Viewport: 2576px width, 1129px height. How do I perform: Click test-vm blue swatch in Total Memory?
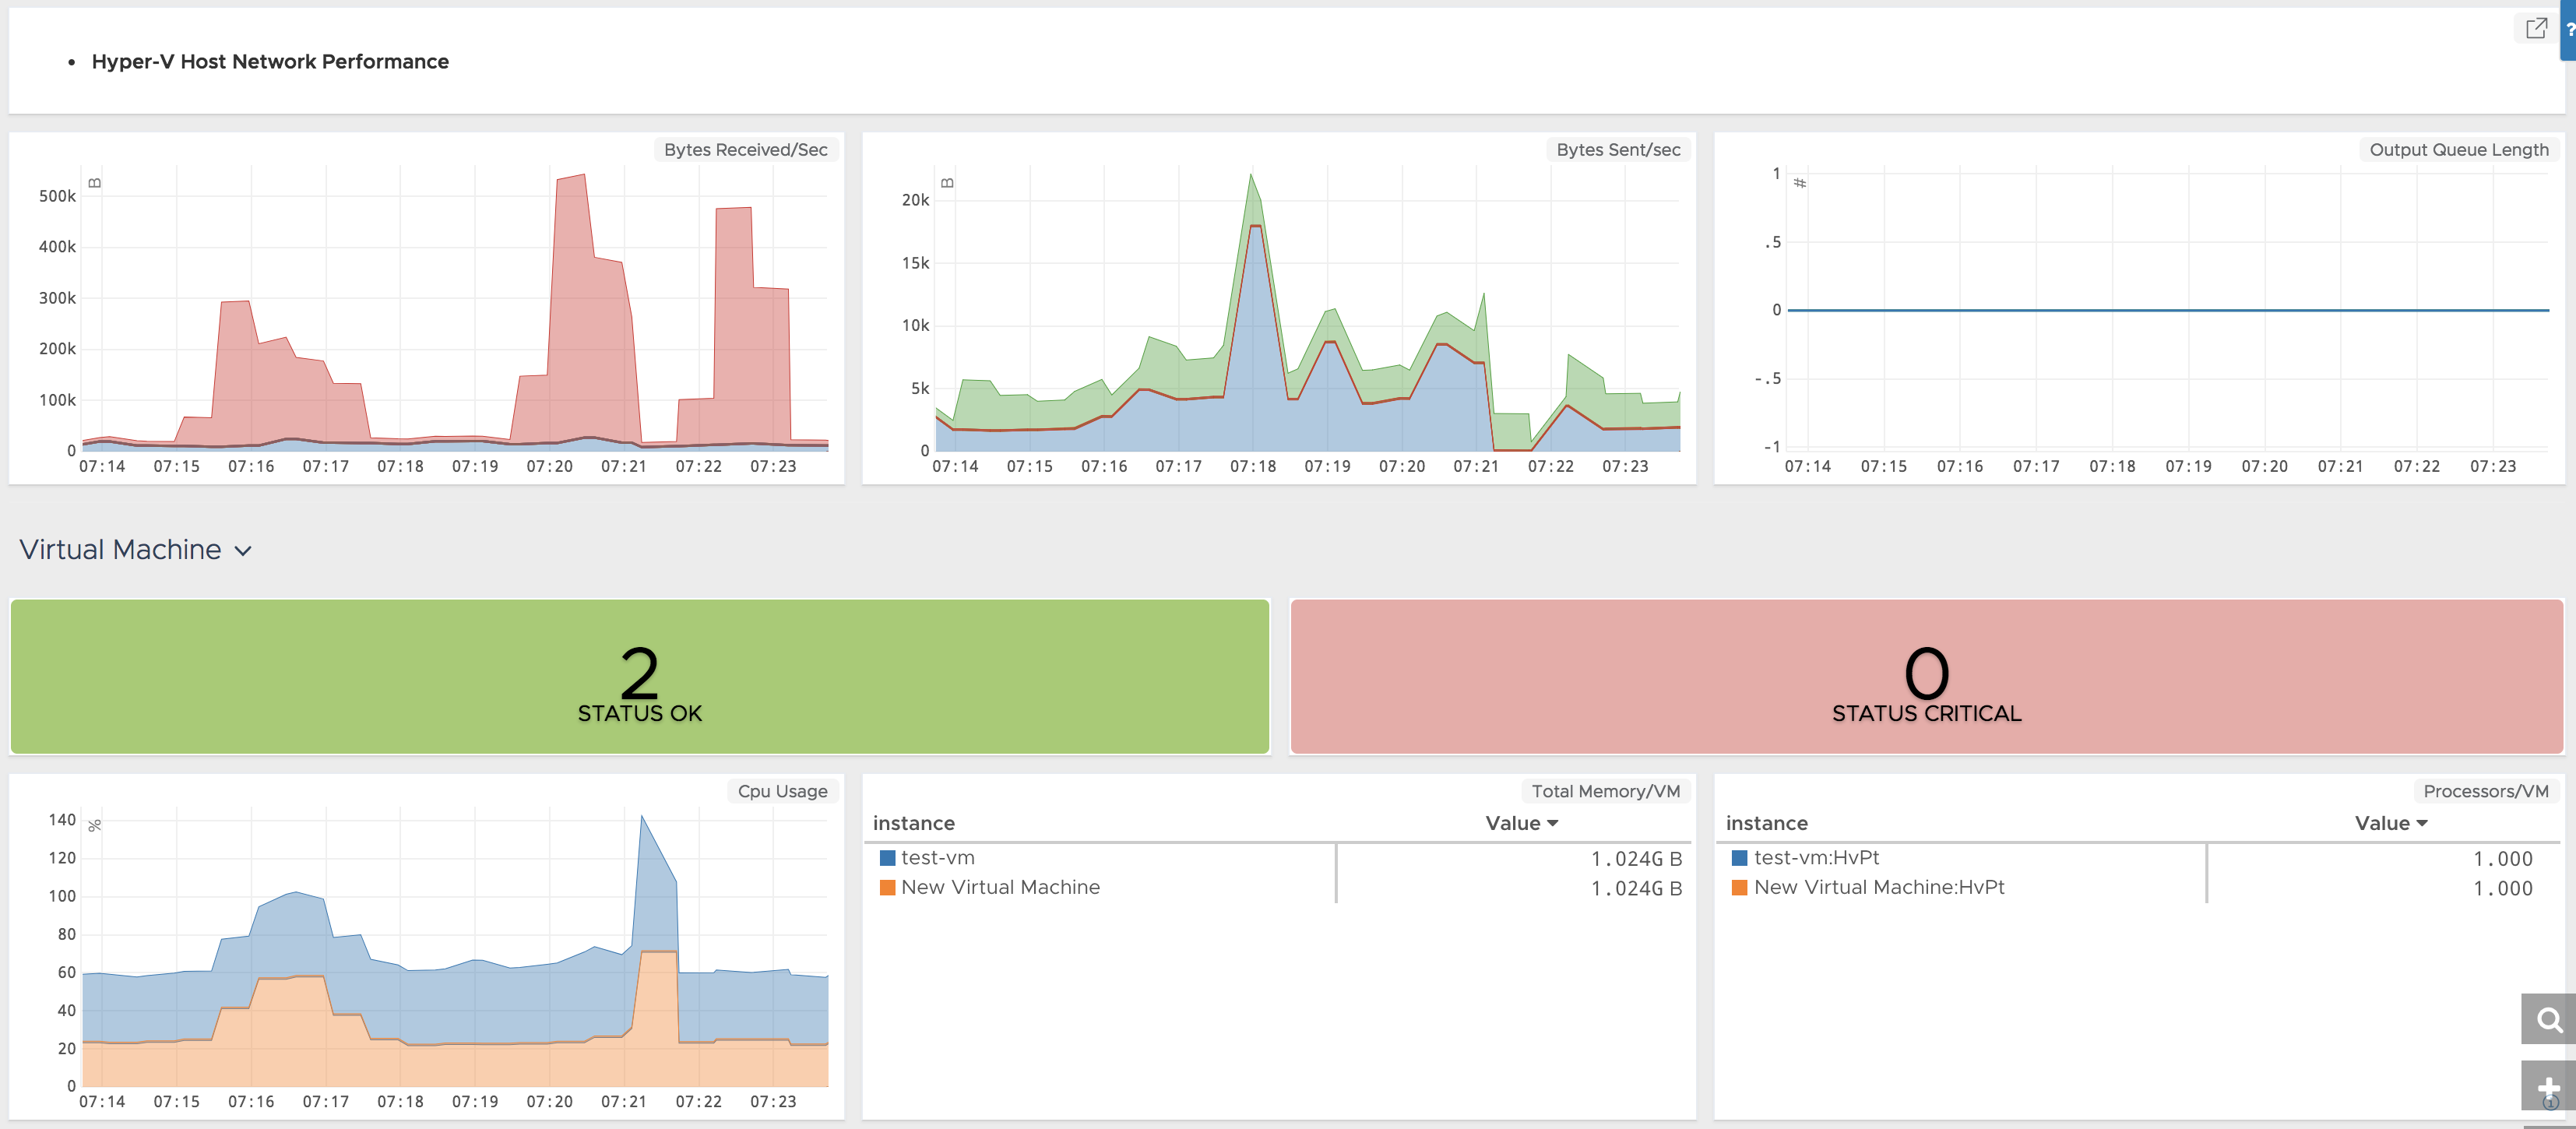[887, 858]
